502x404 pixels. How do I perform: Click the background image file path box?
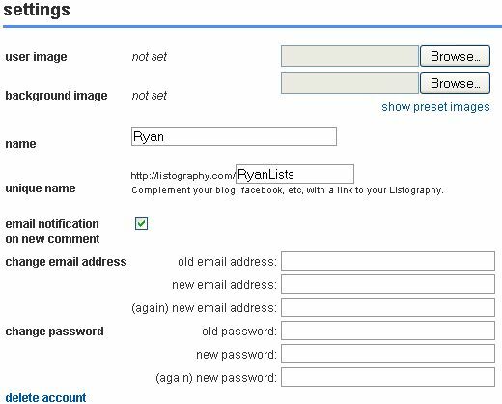pos(349,83)
